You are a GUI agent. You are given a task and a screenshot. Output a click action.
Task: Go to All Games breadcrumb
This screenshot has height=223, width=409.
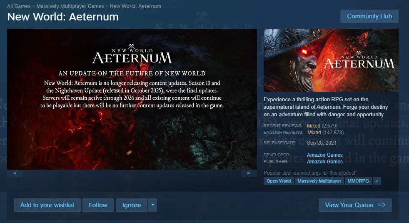(19, 6)
